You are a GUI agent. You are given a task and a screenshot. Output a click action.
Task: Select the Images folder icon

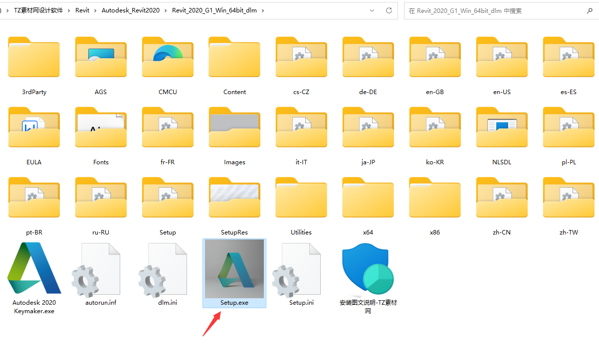[x=234, y=127]
